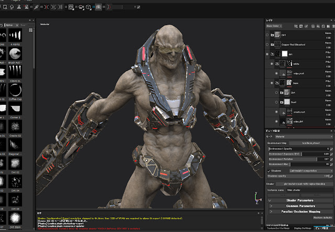Click the pencil icon beside Environment Rotation

click(x=331, y=159)
